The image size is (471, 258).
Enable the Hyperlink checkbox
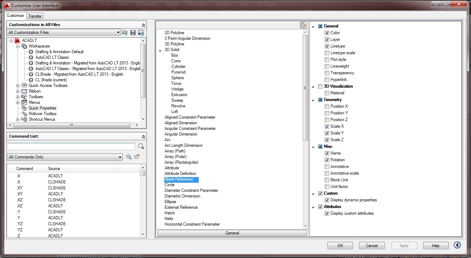pos(327,80)
